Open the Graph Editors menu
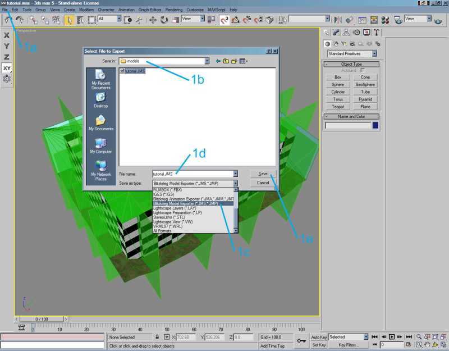The image size is (449, 351). coord(150,10)
